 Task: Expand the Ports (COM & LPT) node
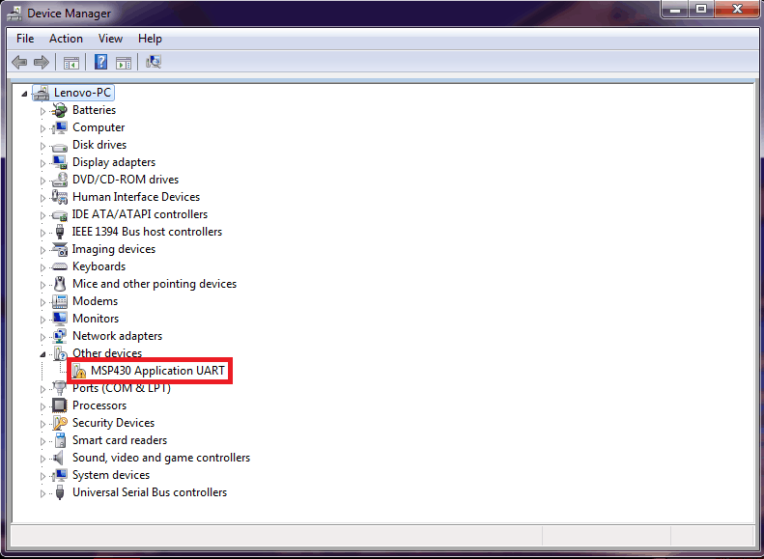(42, 388)
